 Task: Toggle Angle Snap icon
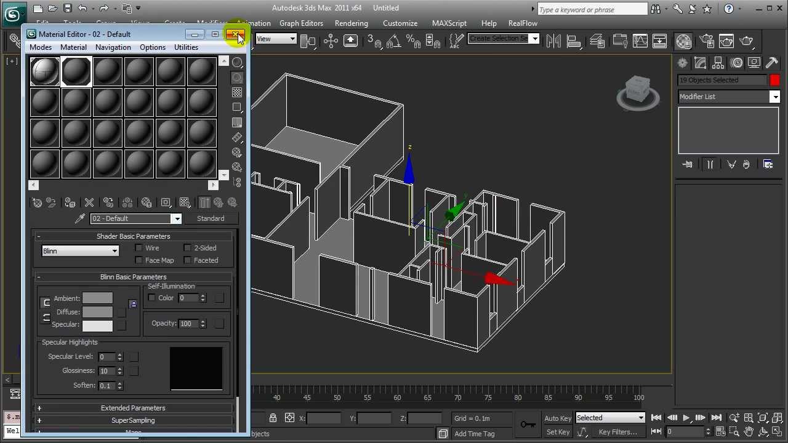click(394, 41)
